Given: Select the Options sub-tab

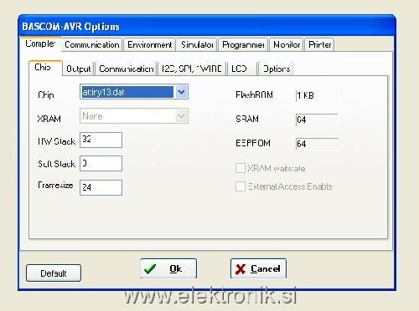Looking at the screenshot, I should click(276, 69).
